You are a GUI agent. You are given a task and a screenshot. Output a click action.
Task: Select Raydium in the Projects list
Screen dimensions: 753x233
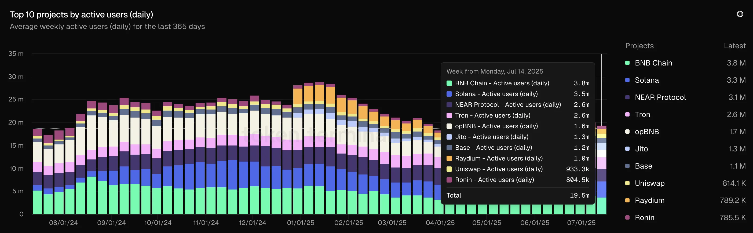click(649, 200)
